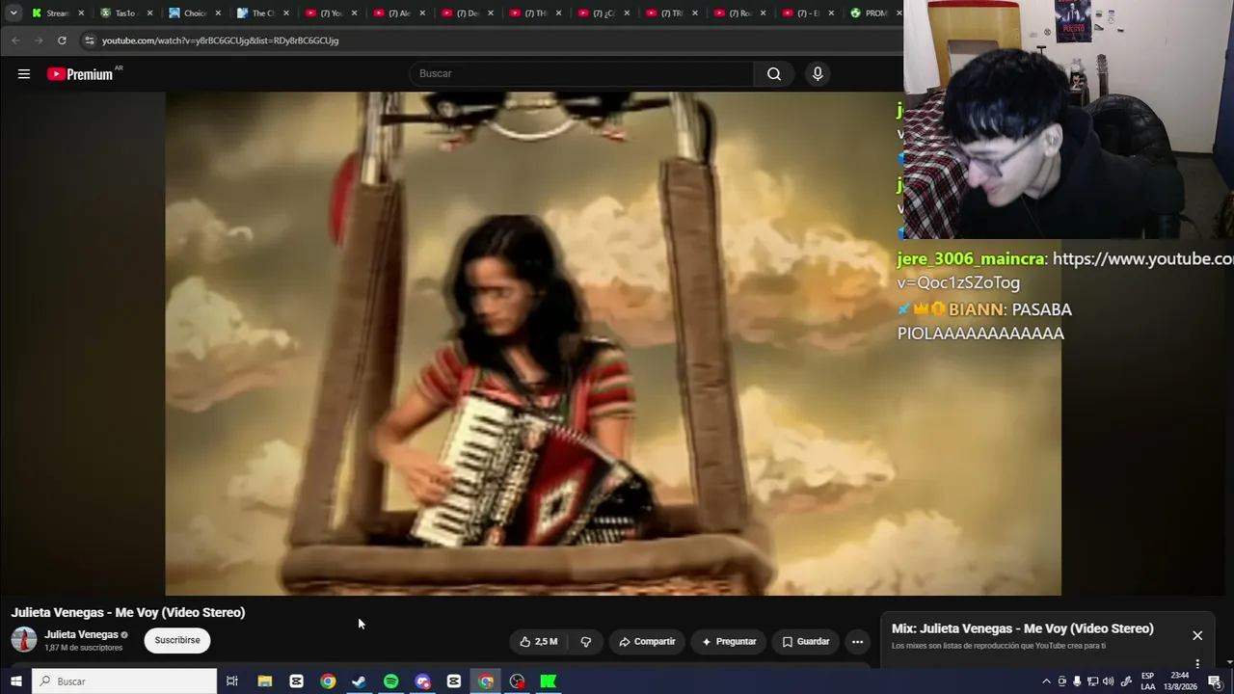1234x694 pixels.
Task: Open the purple game controller taskbar app
Action: tap(422, 681)
